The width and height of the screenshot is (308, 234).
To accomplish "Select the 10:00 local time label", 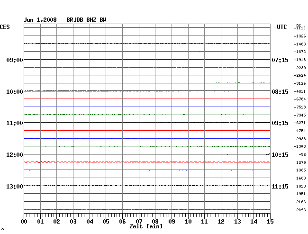I will click(15, 92).
